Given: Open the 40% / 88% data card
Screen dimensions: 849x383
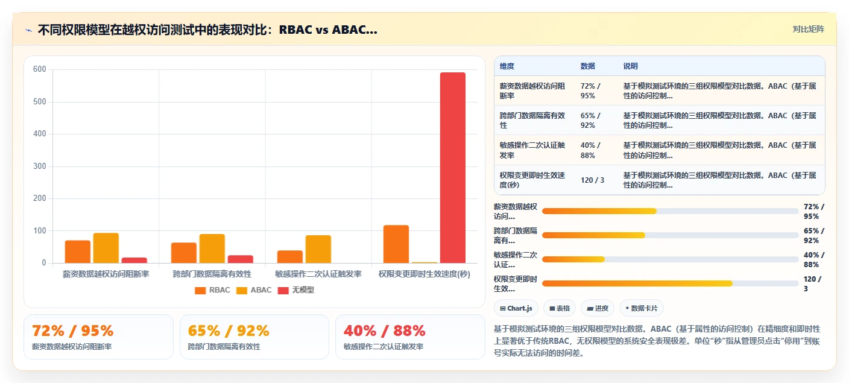Looking at the screenshot, I should point(410,337).
